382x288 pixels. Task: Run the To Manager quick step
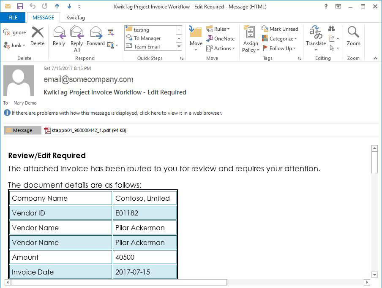tap(150, 38)
